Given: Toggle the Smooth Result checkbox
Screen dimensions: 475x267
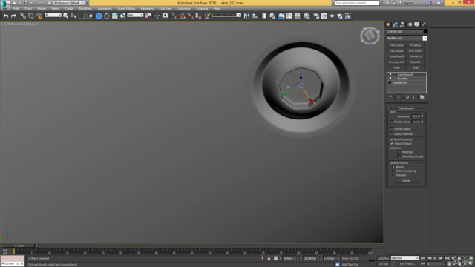Looking at the screenshot, I should point(392,144).
